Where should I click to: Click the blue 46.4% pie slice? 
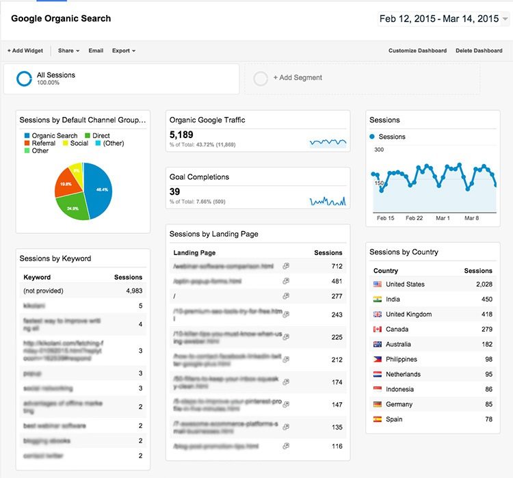coord(99,191)
